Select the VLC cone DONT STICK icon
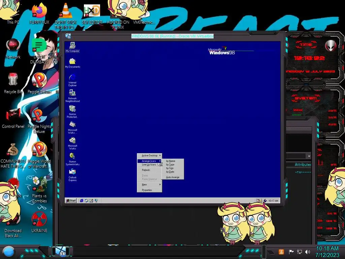Screen dimensions: 345x259 pos(66,16)
